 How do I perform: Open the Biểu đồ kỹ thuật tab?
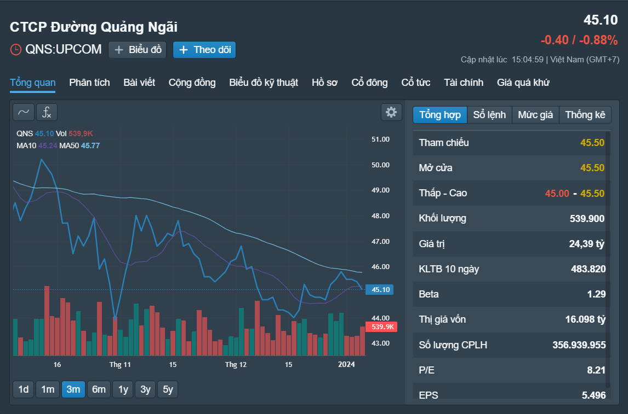(x=264, y=83)
